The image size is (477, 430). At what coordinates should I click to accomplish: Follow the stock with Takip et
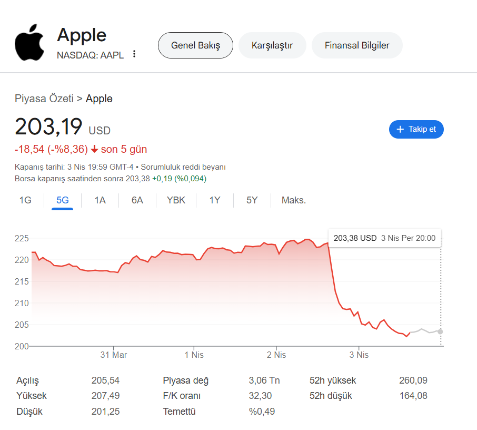pos(416,129)
